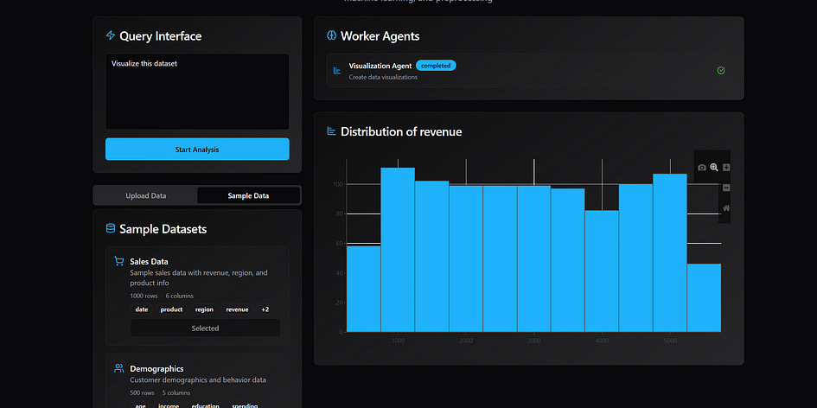Click the 'revenue' column tag
This screenshot has height=408, width=817.
(x=237, y=309)
